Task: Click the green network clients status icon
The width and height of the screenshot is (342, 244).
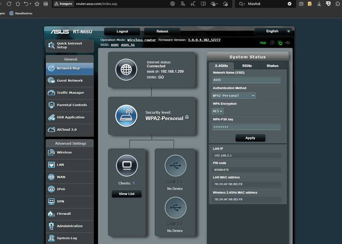Action: pos(280,43)
